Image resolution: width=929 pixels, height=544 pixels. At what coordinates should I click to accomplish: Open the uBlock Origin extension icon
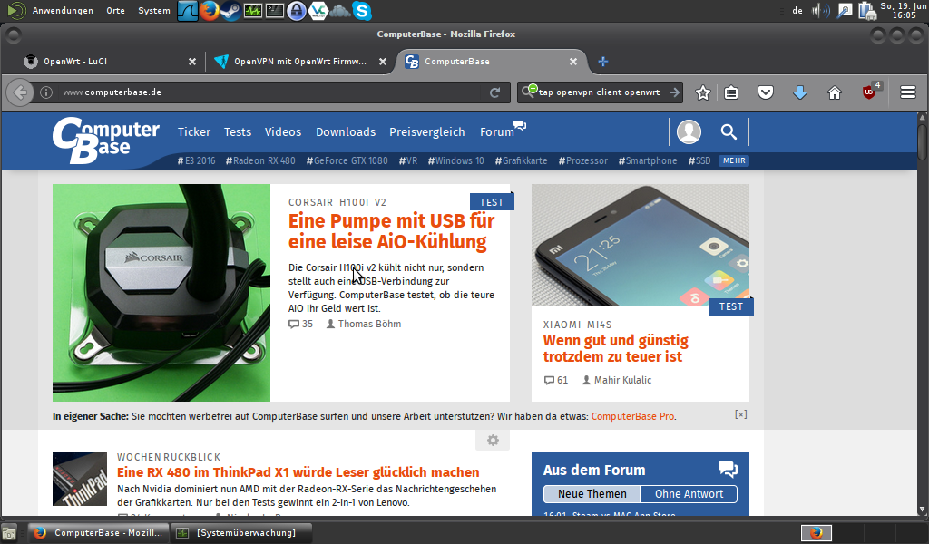point(869,92)
